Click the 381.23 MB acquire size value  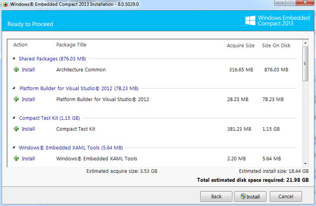[239, 129]
